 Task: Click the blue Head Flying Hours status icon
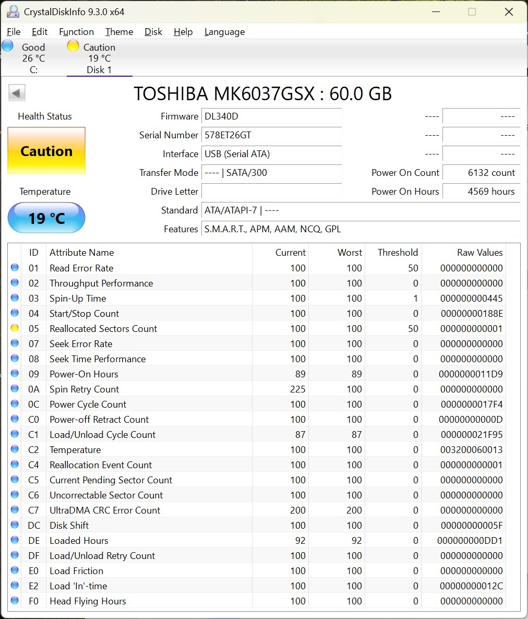pyautogui.click(x=15, y=601)
